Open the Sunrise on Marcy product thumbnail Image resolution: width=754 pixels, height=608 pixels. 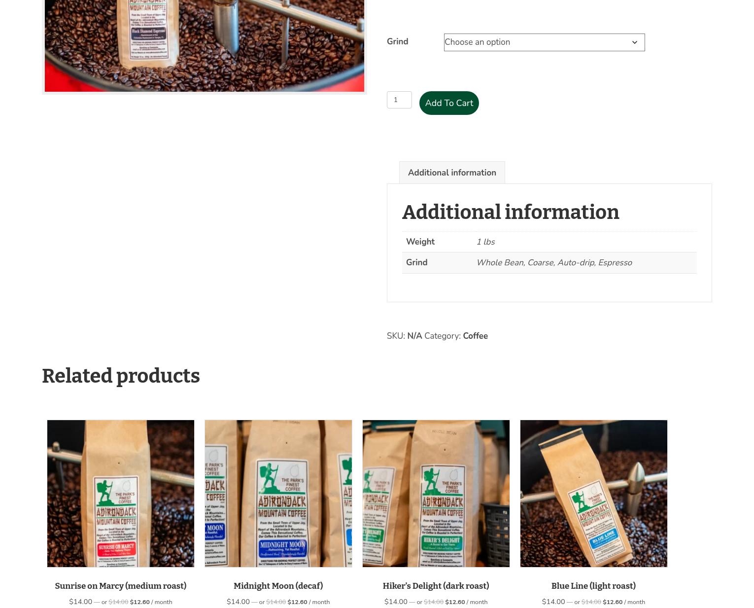point(121,494)
